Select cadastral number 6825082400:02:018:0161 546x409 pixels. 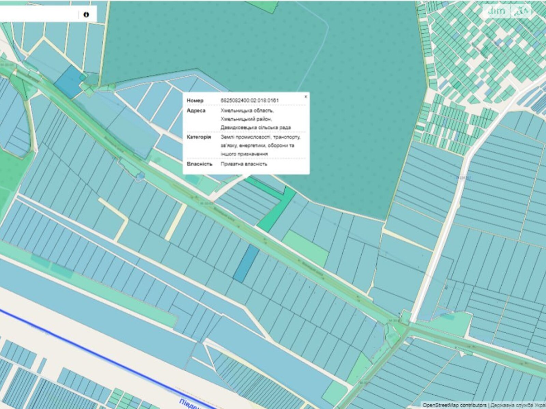(x=249, y=101)
